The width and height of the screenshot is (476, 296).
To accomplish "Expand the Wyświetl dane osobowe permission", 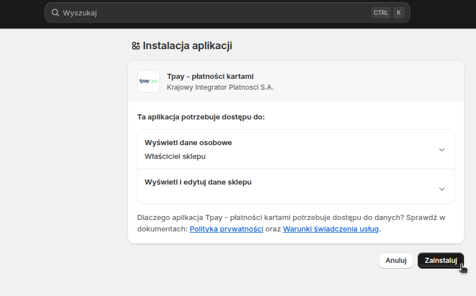I will (295, 149).
